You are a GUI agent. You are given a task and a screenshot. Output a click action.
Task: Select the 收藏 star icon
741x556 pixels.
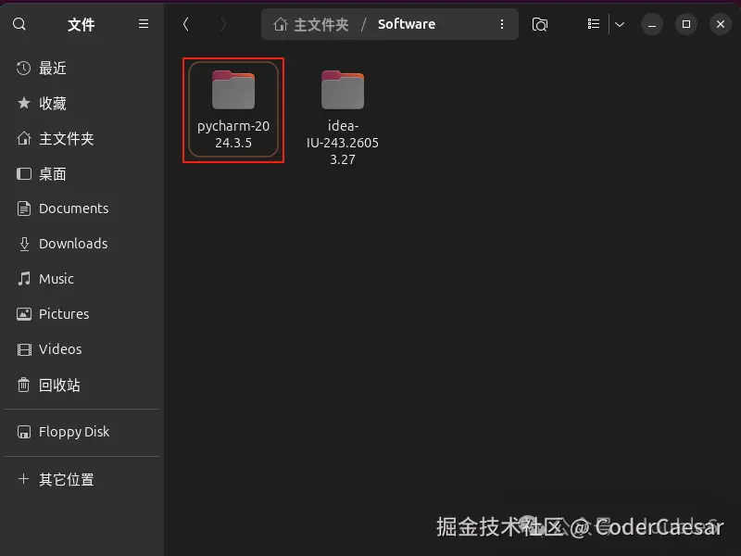coord(24,103)
